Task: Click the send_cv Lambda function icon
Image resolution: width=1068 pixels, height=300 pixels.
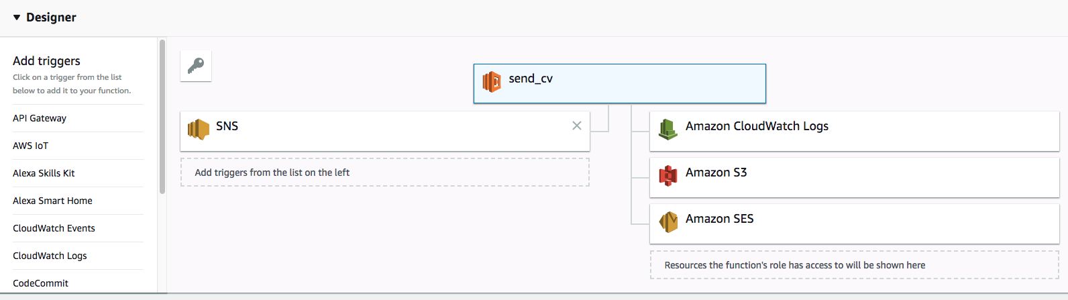Action: pos(492,82)
